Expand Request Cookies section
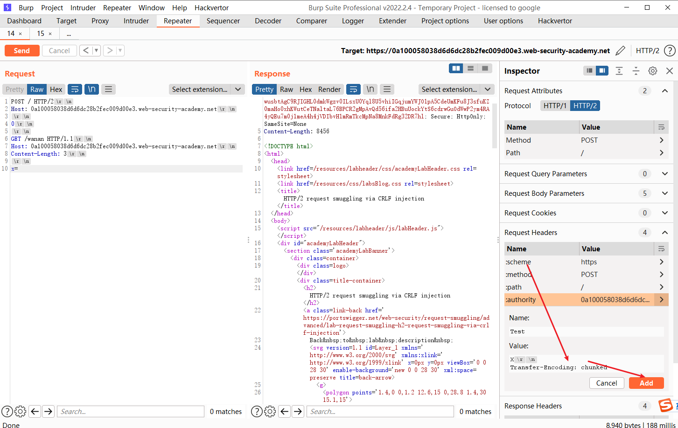Screen dimensions: 678x428 coord(665,213)
